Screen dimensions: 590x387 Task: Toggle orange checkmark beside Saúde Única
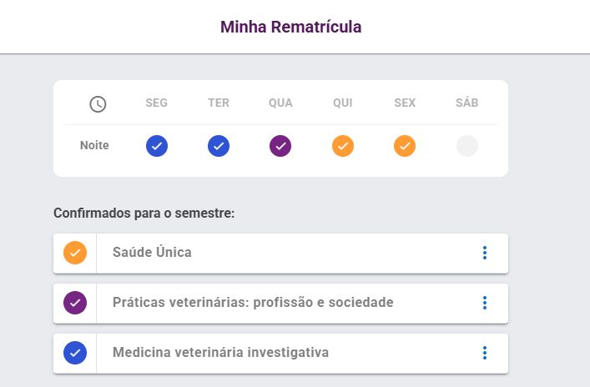coord(75,253)
